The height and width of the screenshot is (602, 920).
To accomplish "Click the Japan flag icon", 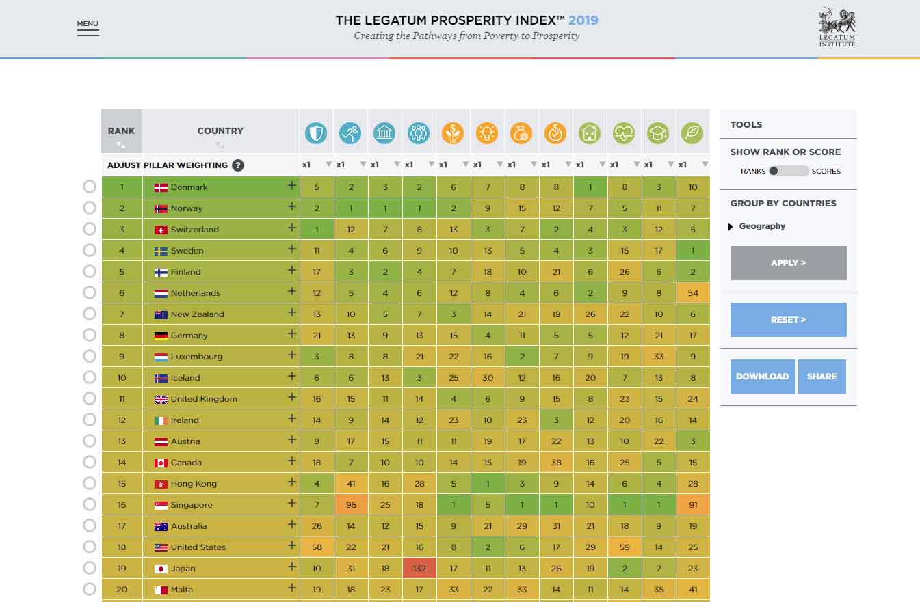I will coord(161,569).
